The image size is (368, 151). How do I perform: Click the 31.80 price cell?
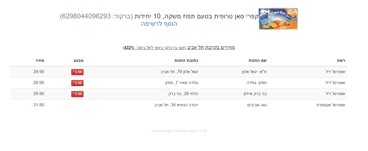pos(39,105)
